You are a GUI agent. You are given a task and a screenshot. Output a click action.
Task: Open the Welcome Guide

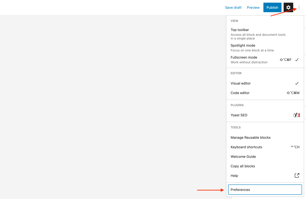tap(243, 156)
